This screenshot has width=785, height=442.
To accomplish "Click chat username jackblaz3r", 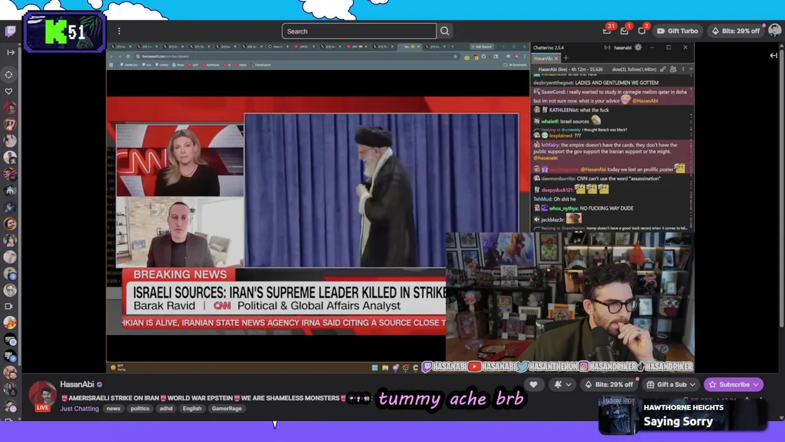I will click(x=552, y=220).
